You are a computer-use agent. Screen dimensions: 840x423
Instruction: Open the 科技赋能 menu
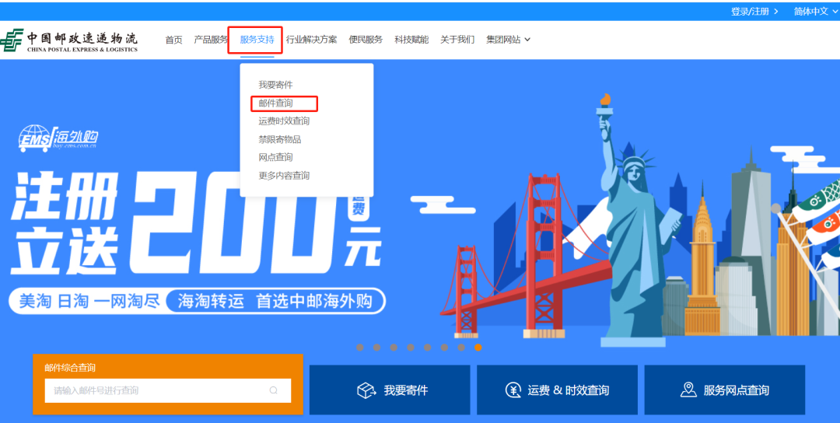click(411, 40)
